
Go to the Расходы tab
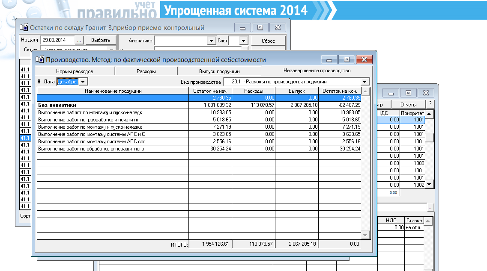(146, 71)
